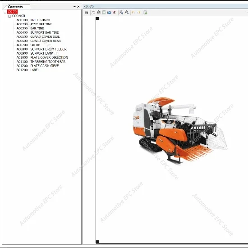Open A00800 SUPPORT DRUM FEEDER entry
Screen dimensions: 248x248
[x=41, y=49]
